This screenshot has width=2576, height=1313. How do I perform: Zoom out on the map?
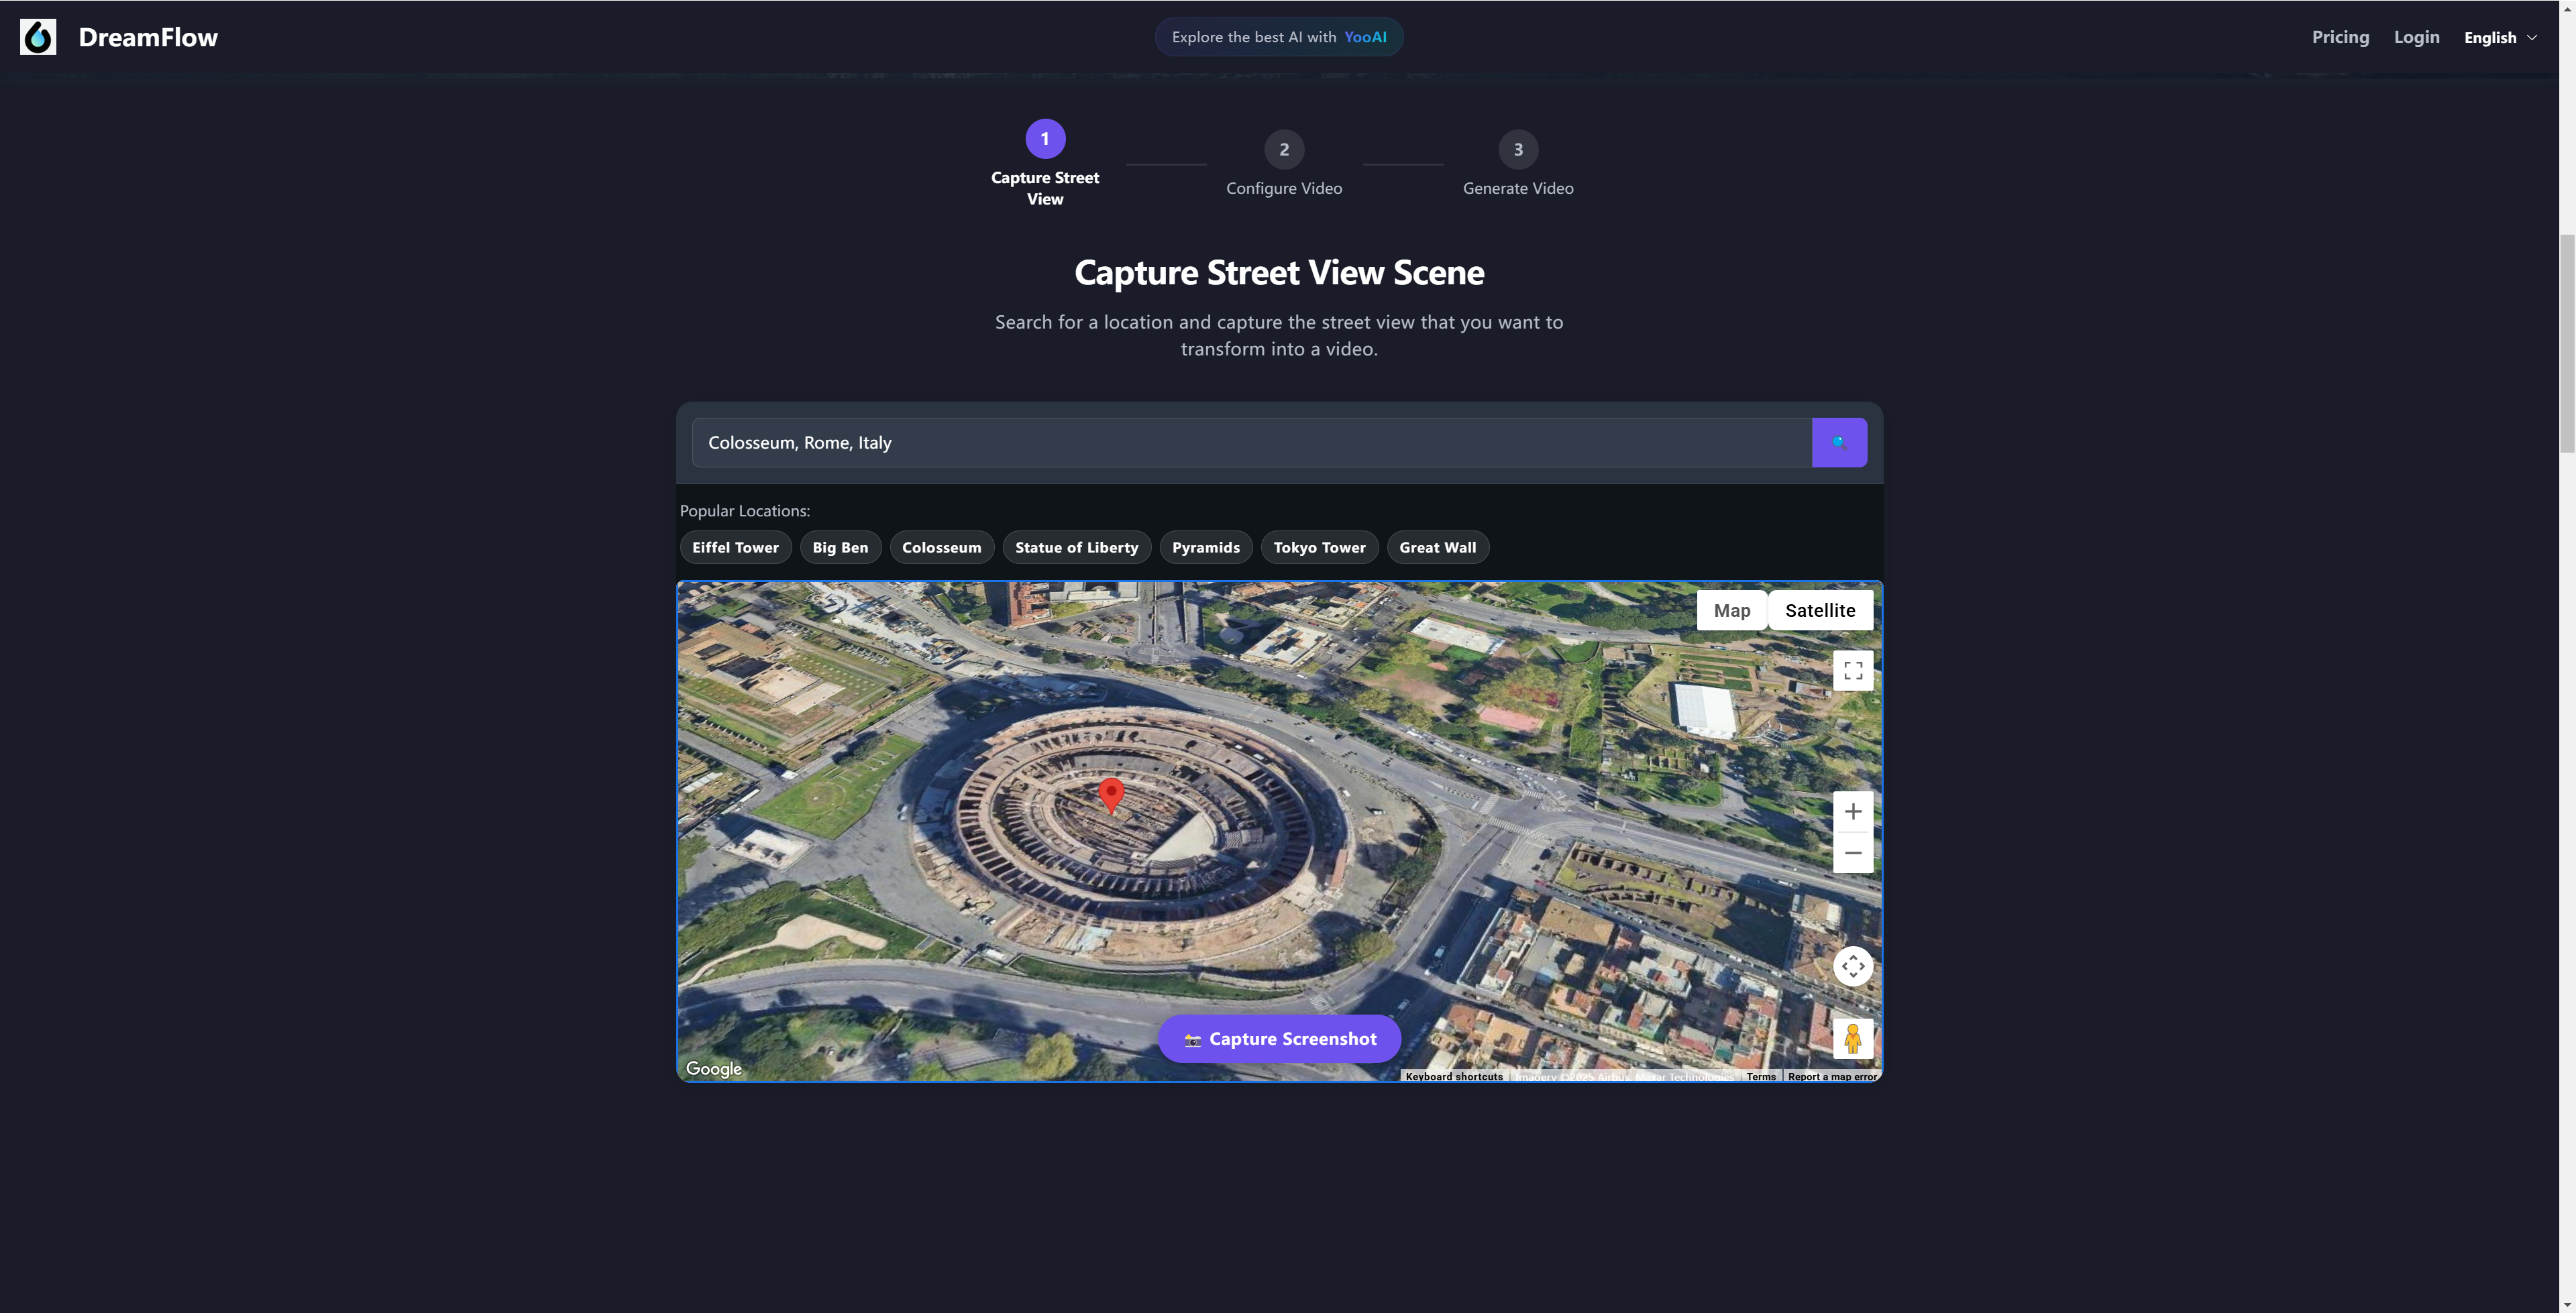[1852, 853]
